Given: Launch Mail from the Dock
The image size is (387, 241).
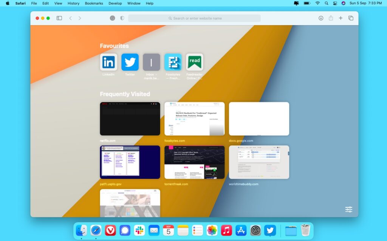Looking at the screenshot, I should pyautogui.click(x=153, y=230).
